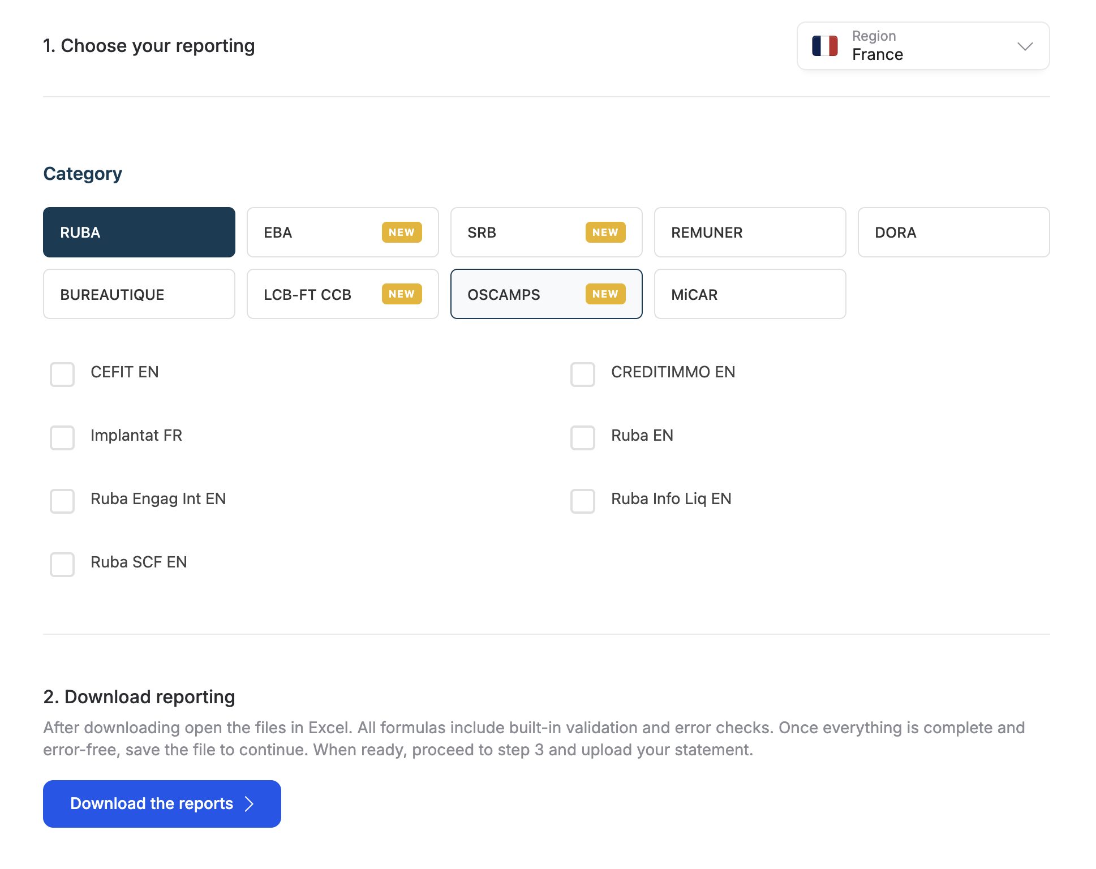Click the '1. Choose your reporting' heading
The image size is (1096, 869).
tap(149, 46)
